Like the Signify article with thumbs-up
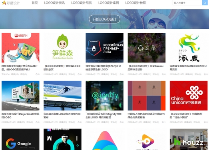 121,122
